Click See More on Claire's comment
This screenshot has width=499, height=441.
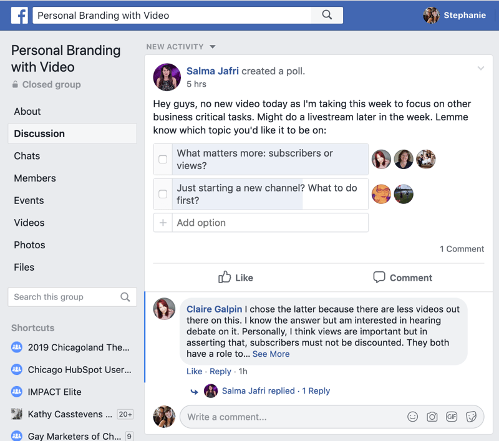tap(271, 354)
